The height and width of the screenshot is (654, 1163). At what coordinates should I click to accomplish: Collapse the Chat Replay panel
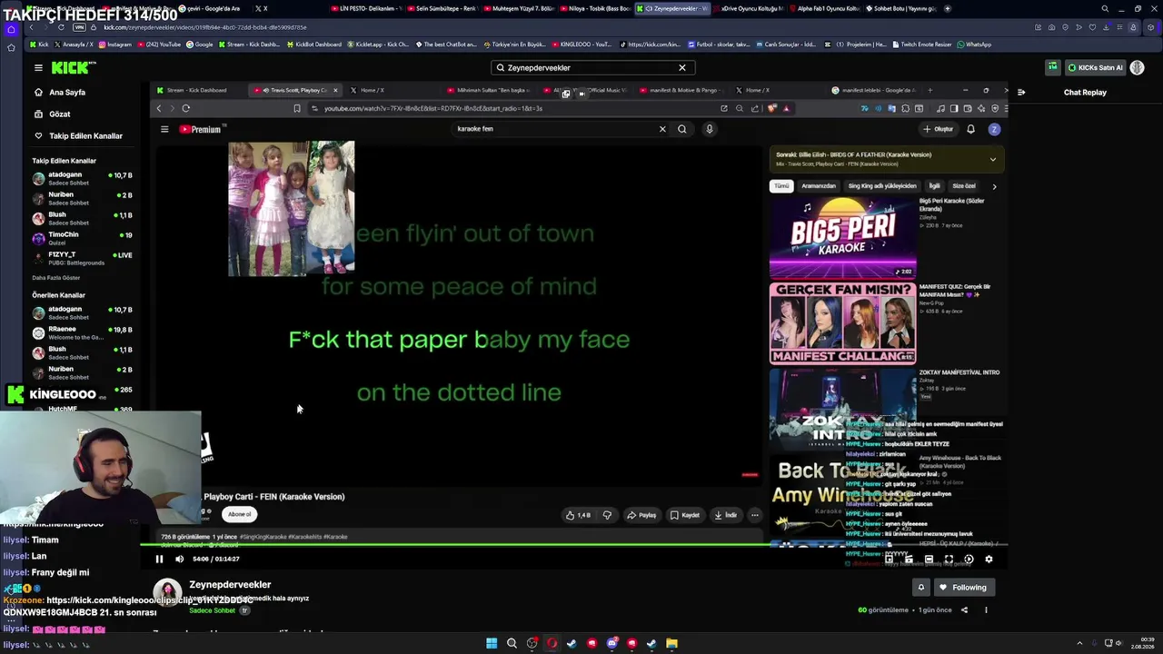pyautogui.click(x=1021, y=92)
